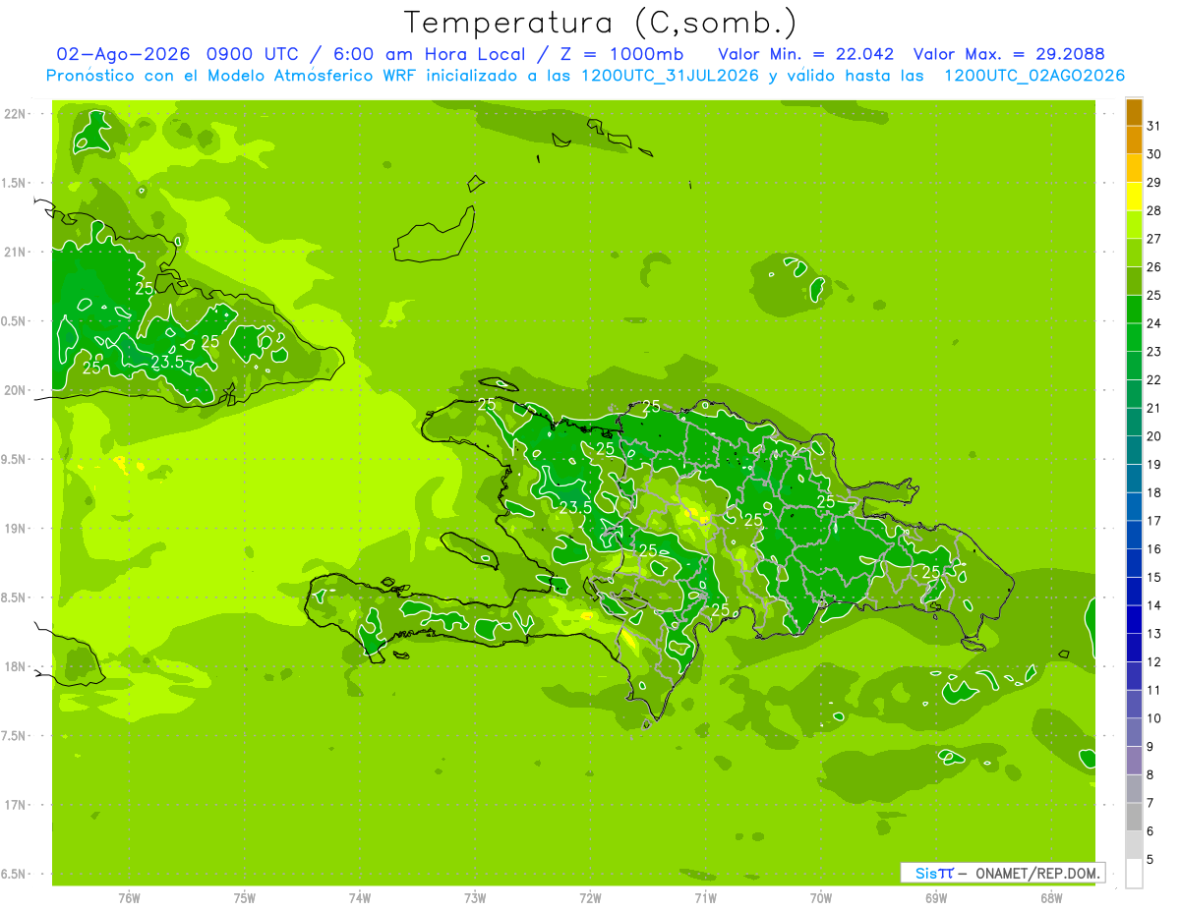This screenshot has height=911, width=1180.
Task: Click the legend value label 31
Action: click(1154, 126)
